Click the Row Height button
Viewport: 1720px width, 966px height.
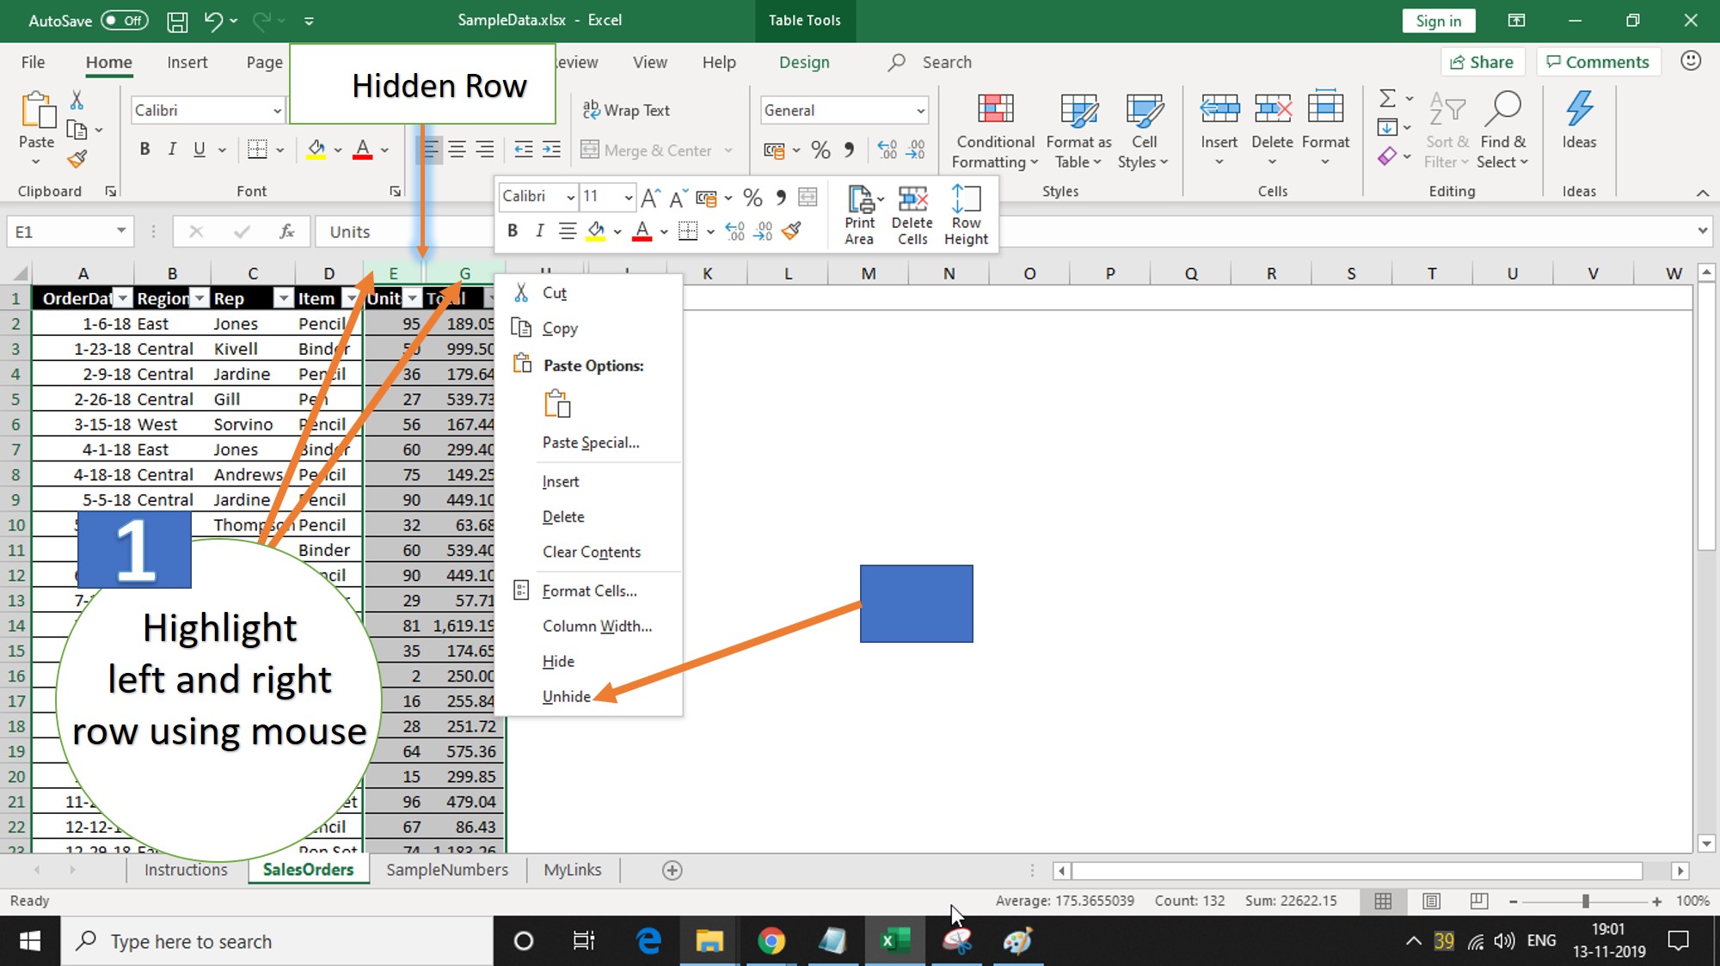pyautogui.click(x=967, y=216)
